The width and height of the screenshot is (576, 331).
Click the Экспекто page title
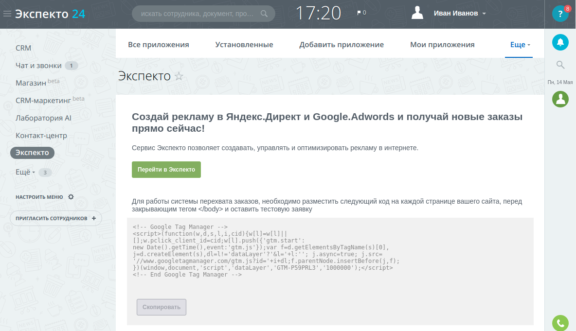pos(144,76)
